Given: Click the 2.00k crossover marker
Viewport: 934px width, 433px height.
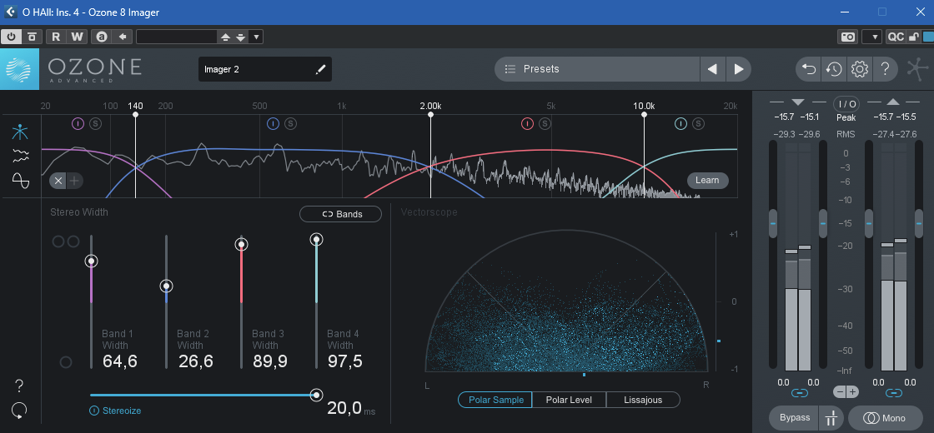Looking at the screenshot, I should click(430, 114).
